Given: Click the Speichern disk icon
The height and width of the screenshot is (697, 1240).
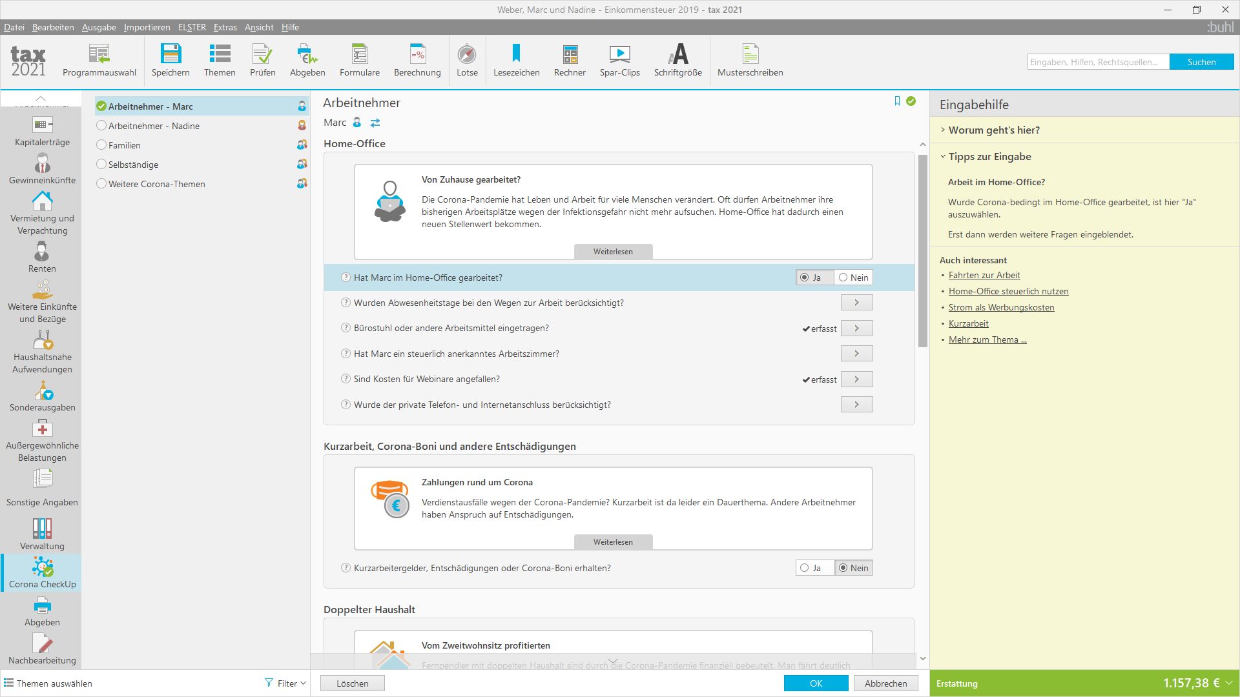Looking at the screenshot, I should pyautogui.click(x=170, y=54).
